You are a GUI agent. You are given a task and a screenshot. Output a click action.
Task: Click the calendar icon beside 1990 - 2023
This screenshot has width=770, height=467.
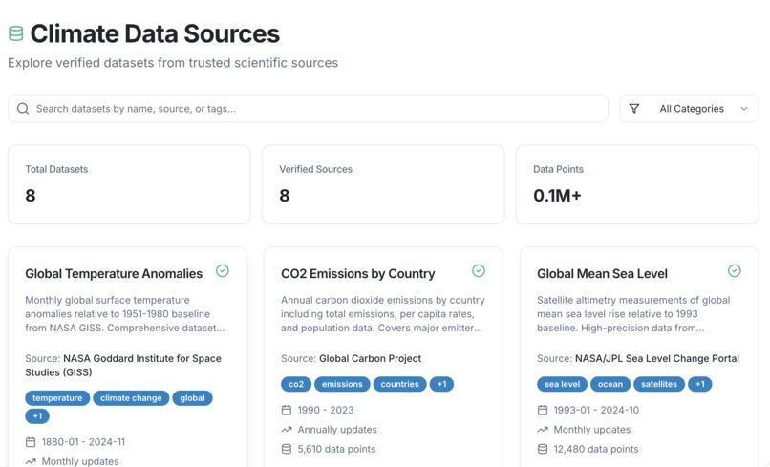[287, 410]
